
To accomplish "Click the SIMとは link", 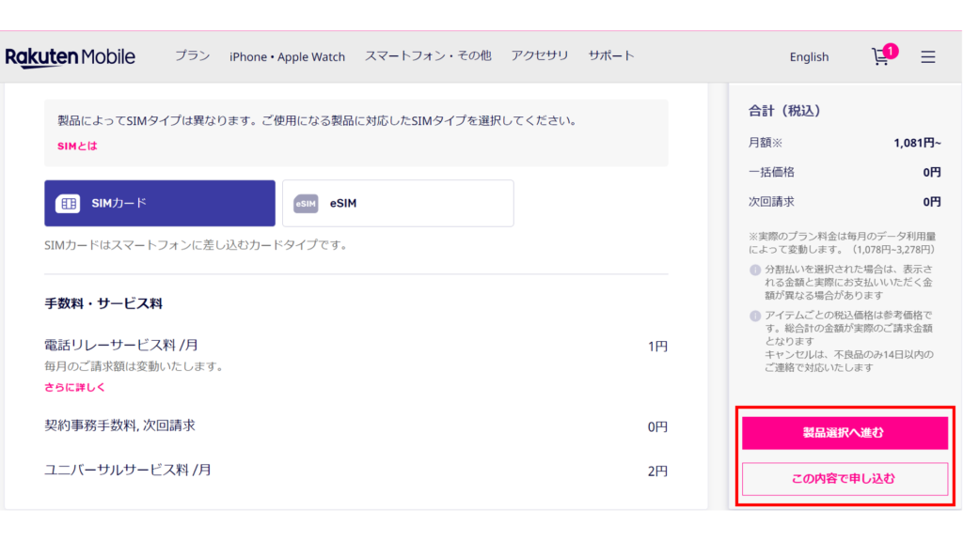I will [77, 146].
